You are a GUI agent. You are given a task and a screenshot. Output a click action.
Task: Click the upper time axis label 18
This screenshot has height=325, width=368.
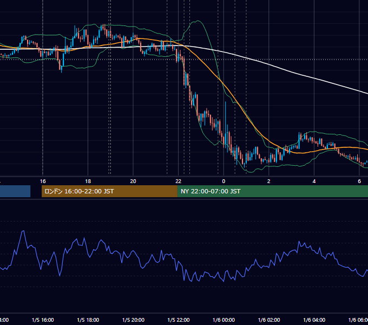pos(88,181)
